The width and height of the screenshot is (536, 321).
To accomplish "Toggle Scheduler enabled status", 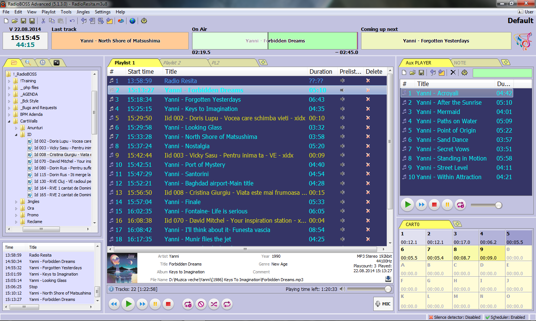I will tap(505, 317).
